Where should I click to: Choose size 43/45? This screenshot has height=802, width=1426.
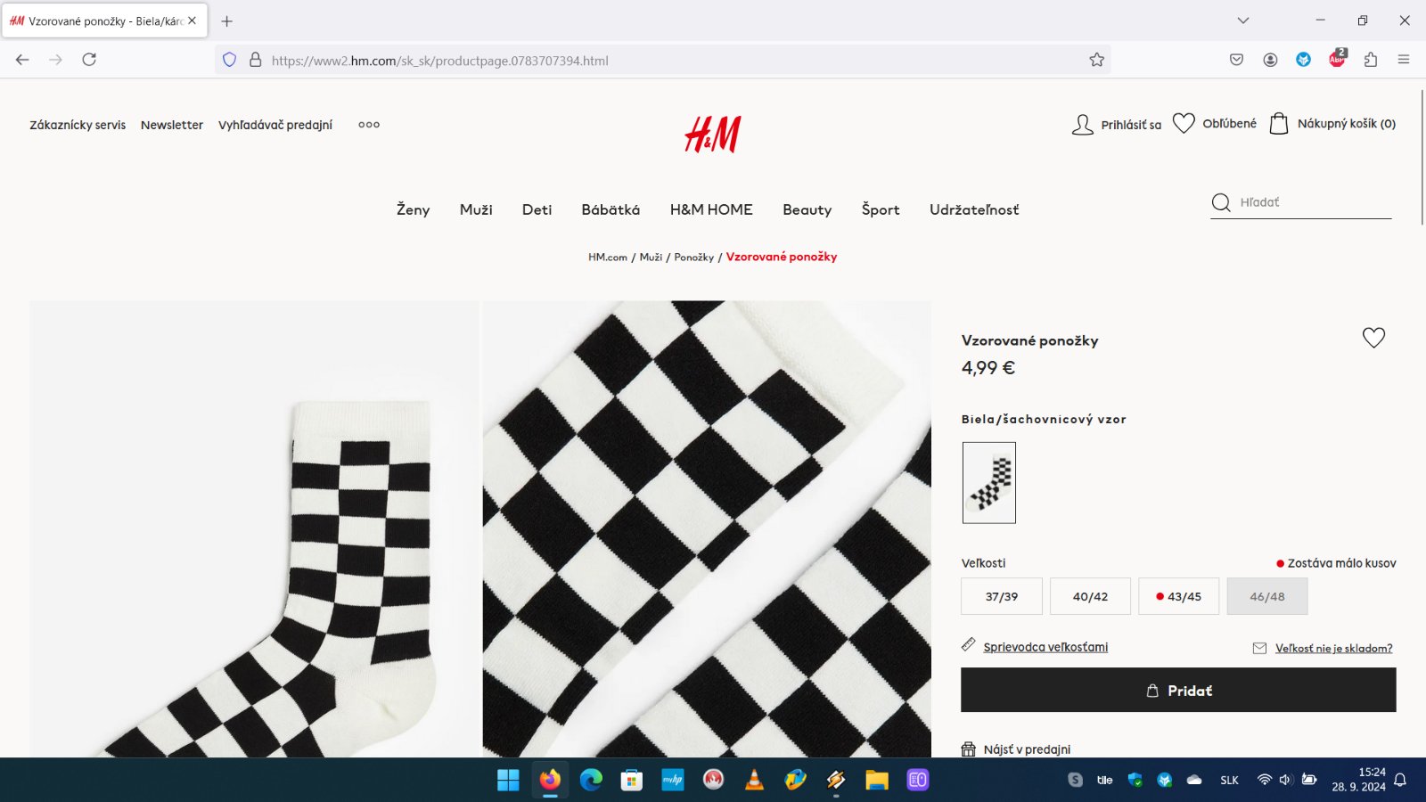pos(1178,596)
